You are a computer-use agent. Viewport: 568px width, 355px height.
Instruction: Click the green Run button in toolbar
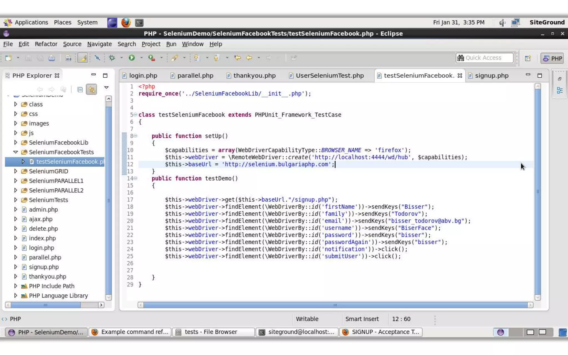[x=132, y=58]
